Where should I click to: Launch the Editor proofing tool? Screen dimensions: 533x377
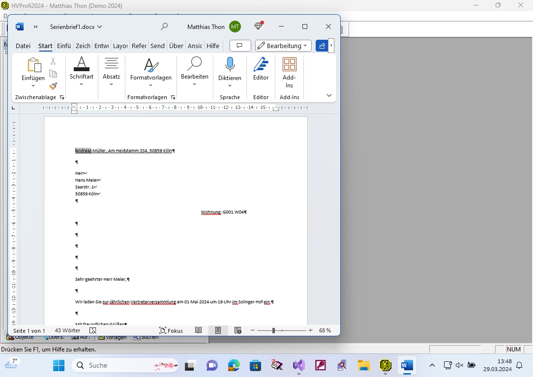click(261, 69)
